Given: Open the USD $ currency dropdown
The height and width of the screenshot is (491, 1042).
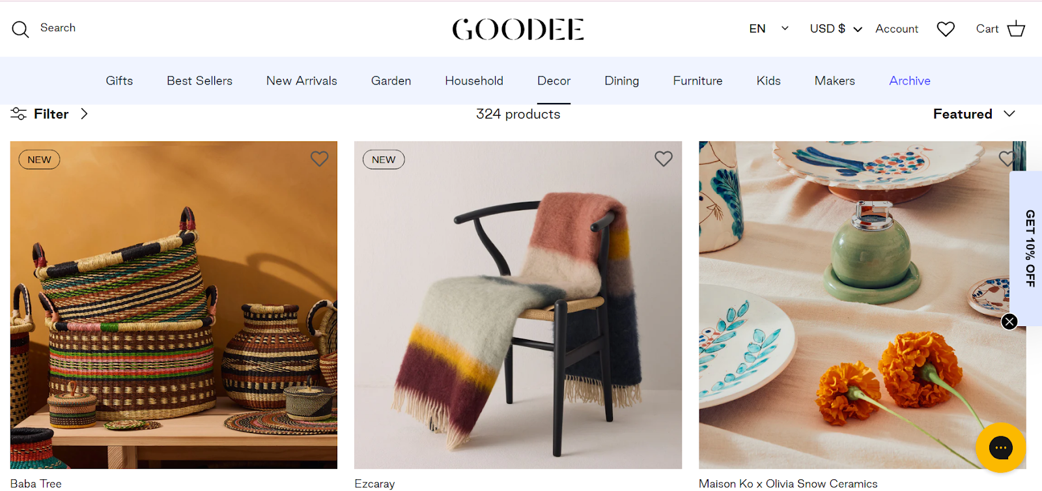Looking at the screenshot, I should click(836, 29).
